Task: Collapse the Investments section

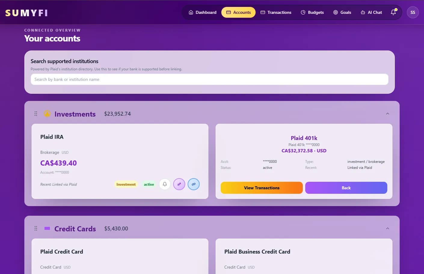Action: tap(388, 114)
